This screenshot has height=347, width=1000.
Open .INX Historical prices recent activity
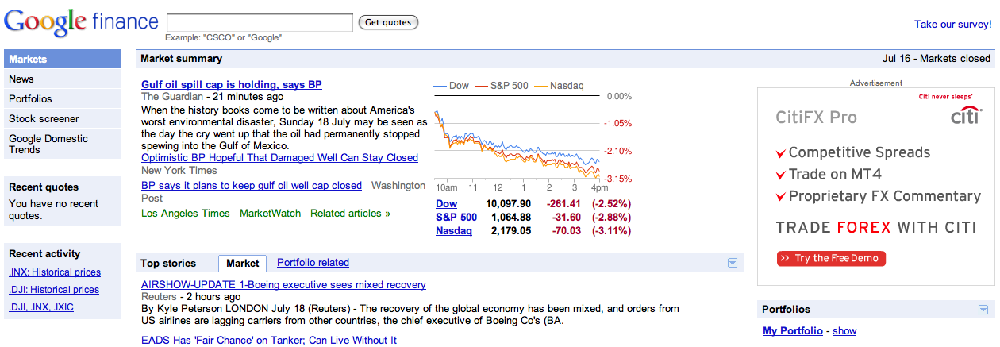54,273
